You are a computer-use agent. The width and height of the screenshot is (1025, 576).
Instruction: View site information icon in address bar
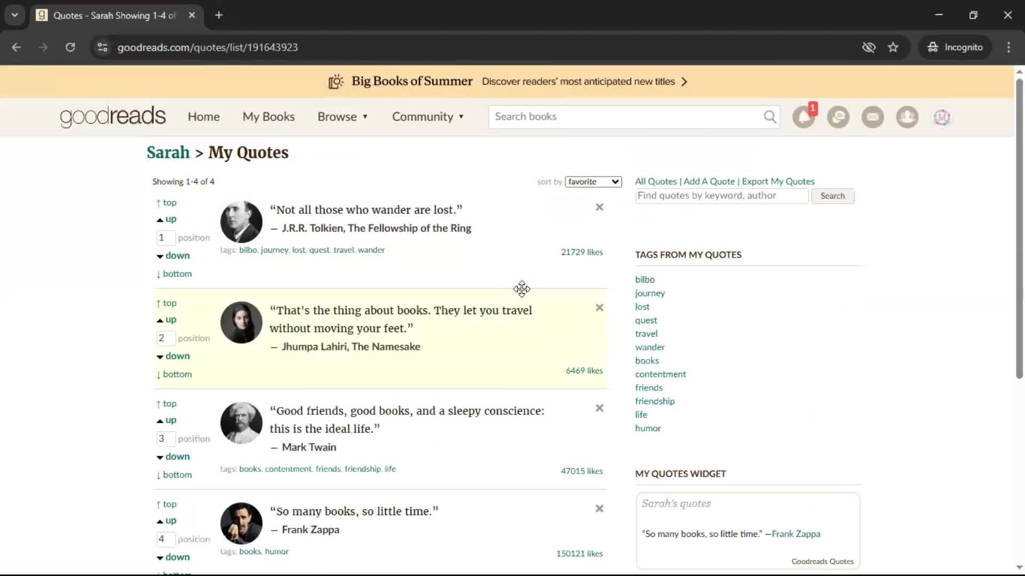click(102, 47)
